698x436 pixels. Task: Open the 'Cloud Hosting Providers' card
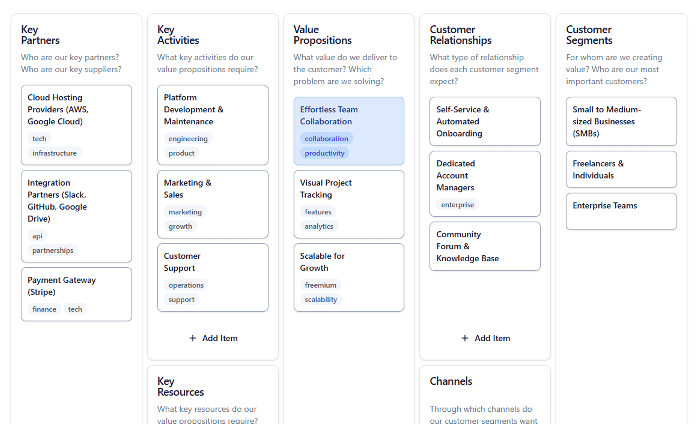point(76,125)
